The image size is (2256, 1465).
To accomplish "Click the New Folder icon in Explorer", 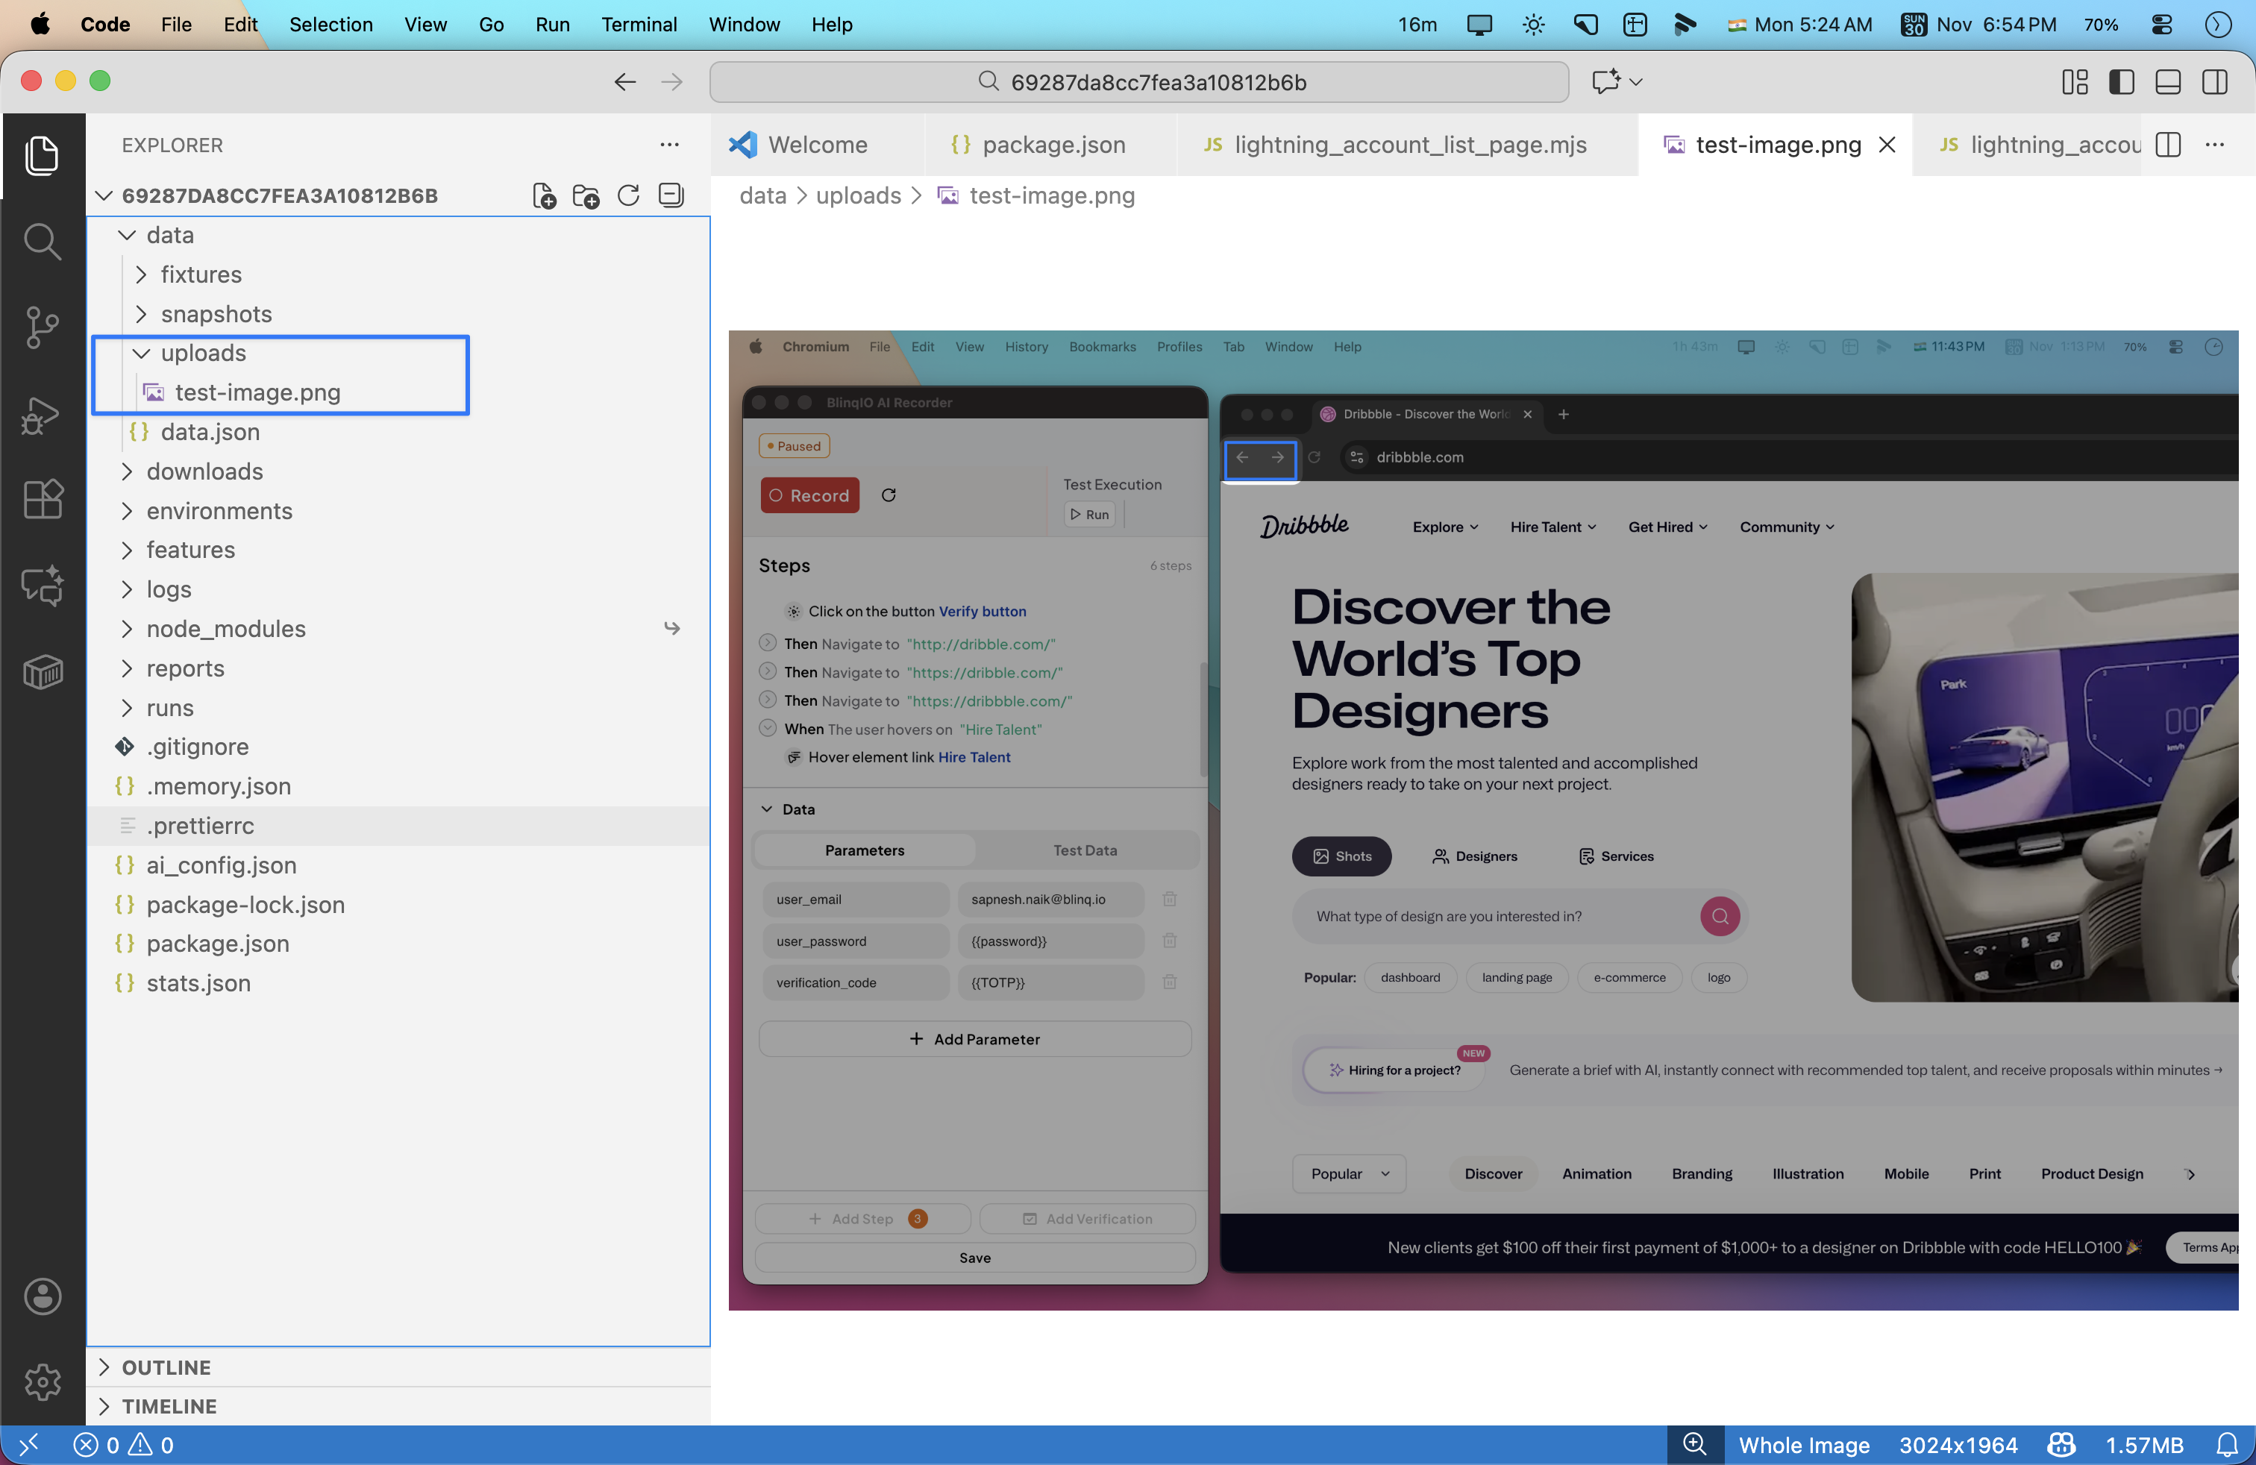I will [x=586, y=196].
